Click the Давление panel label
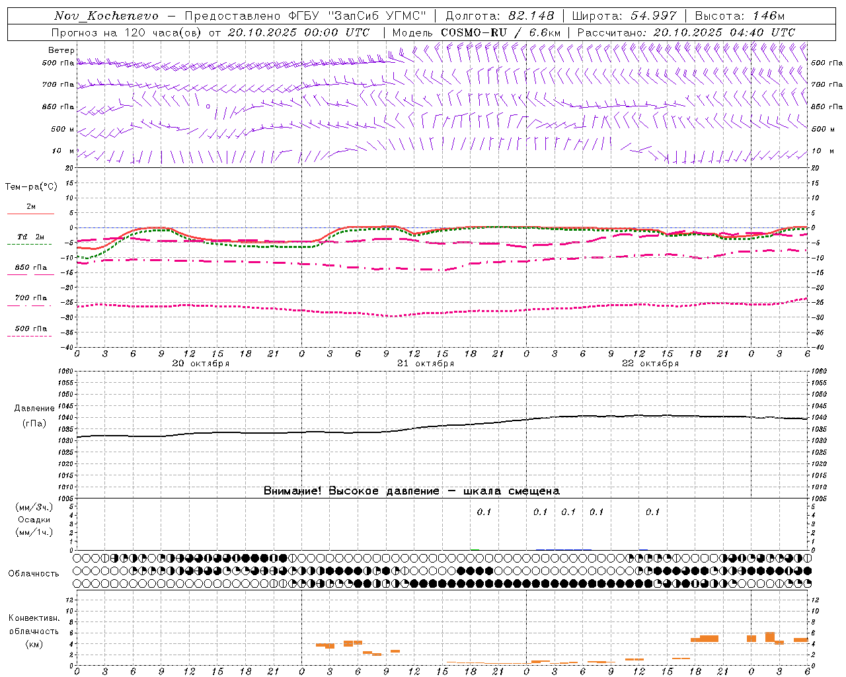 [x=34, y=409]
